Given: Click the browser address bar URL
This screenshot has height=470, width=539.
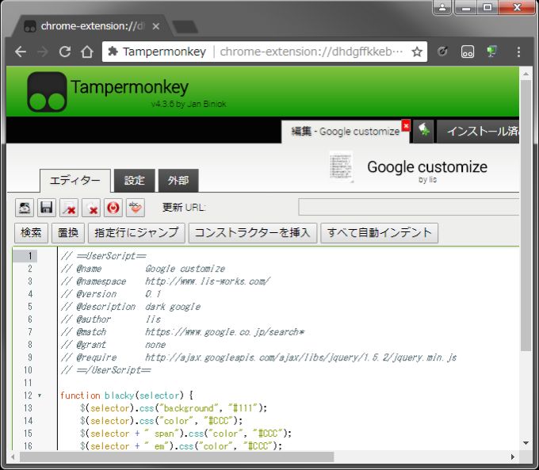Looking at the screenshot, I should pos(311,52).
